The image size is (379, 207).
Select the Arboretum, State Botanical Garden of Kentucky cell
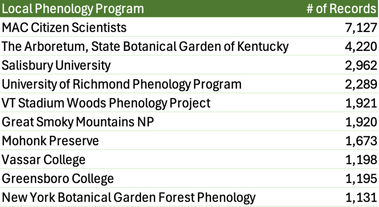tap(145, 46)
